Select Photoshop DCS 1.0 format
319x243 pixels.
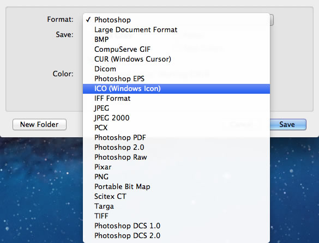pos(176,226)
